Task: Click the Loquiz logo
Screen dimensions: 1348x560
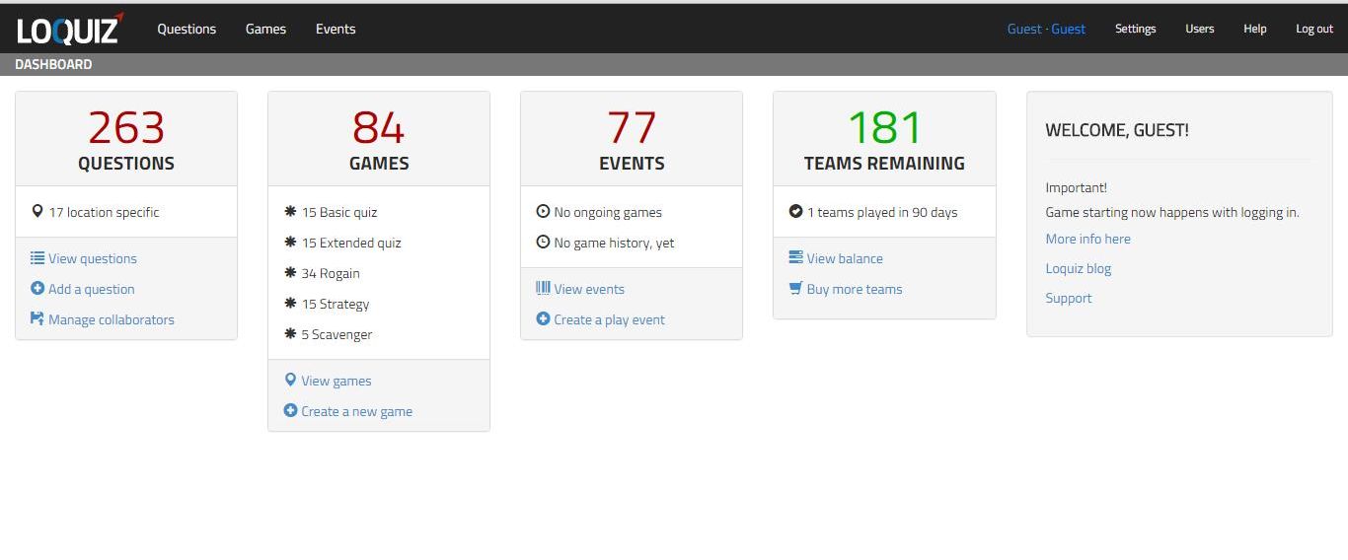Action: (69, 30)
